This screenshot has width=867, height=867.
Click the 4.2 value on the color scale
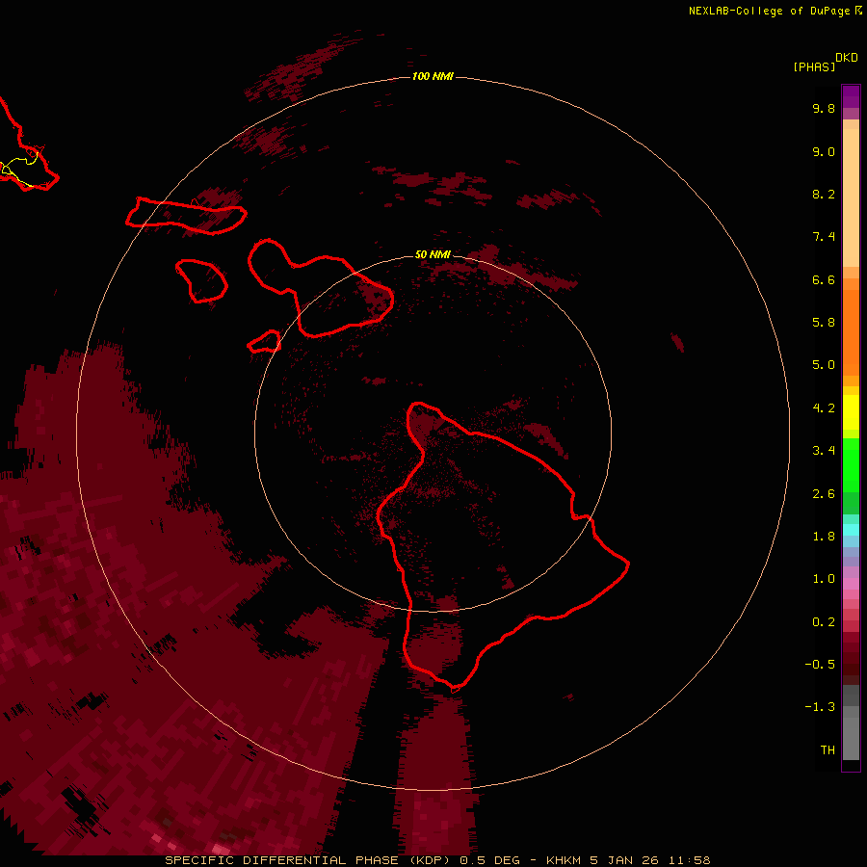pos(824,408)
